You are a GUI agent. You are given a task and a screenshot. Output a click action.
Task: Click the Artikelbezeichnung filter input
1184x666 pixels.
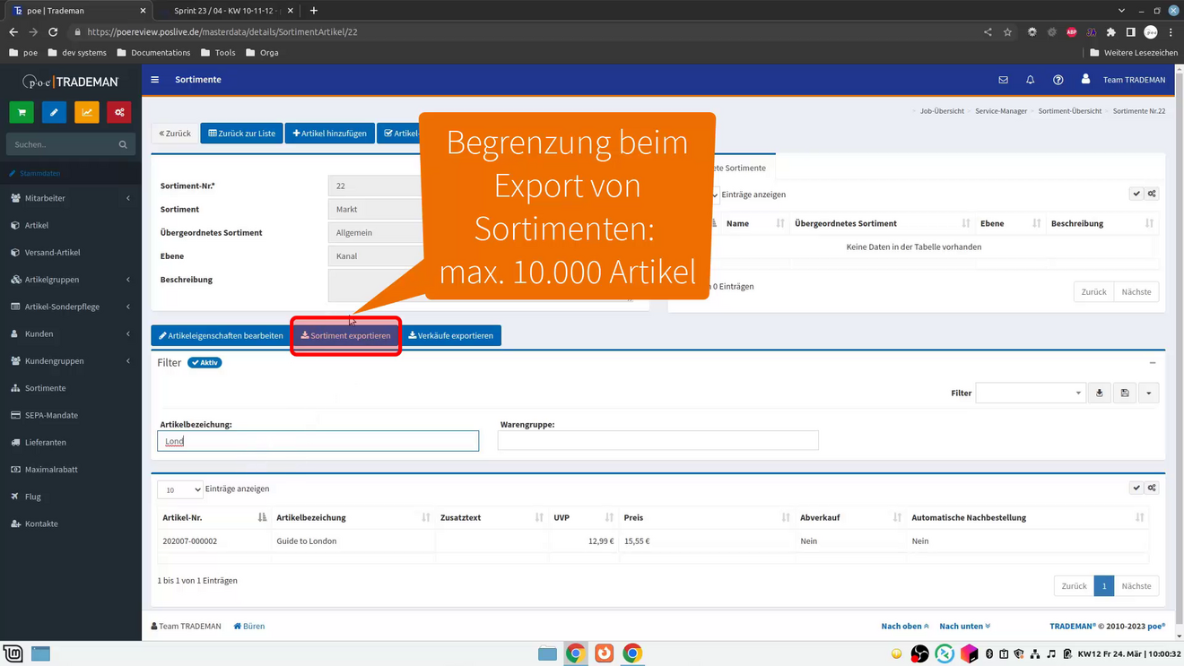tap(318, 441)
